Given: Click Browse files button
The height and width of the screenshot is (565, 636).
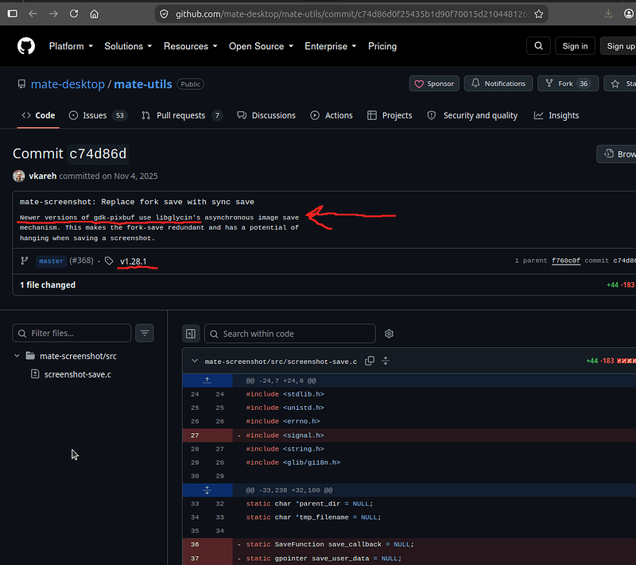Looking at the screenshot, I should tap(618, 154).
